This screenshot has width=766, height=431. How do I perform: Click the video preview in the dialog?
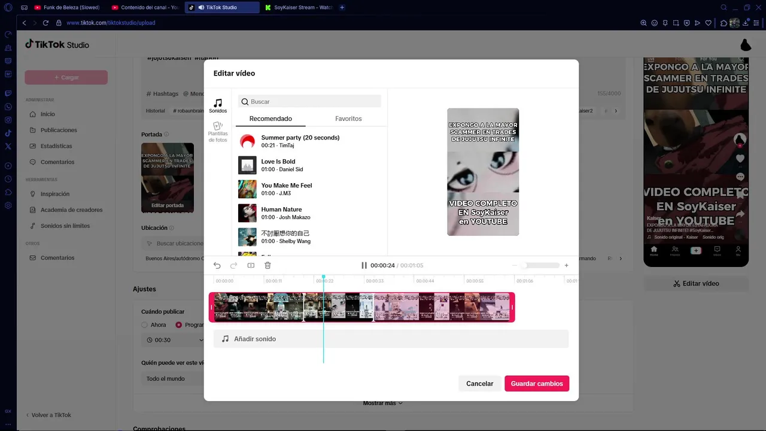[x=483, y=172]
